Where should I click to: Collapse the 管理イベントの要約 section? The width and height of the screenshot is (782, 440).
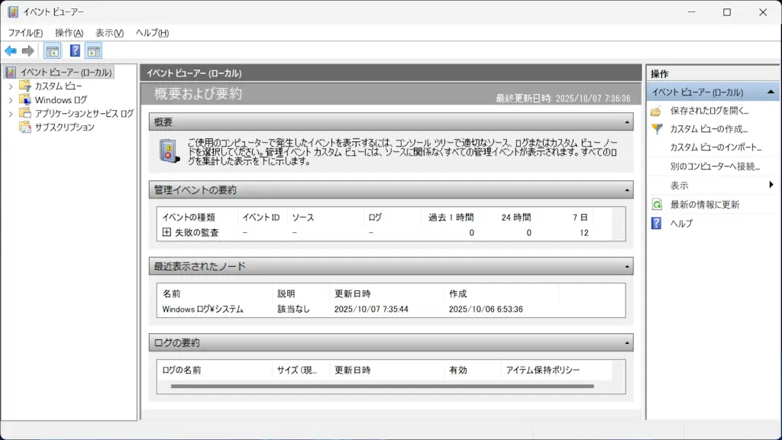click(627, 190)
